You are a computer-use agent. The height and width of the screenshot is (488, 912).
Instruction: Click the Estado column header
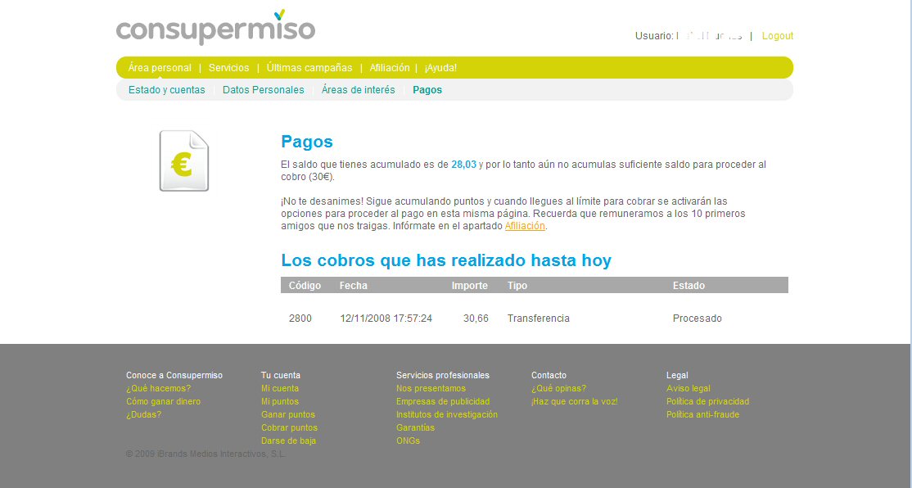click(689, 286)
